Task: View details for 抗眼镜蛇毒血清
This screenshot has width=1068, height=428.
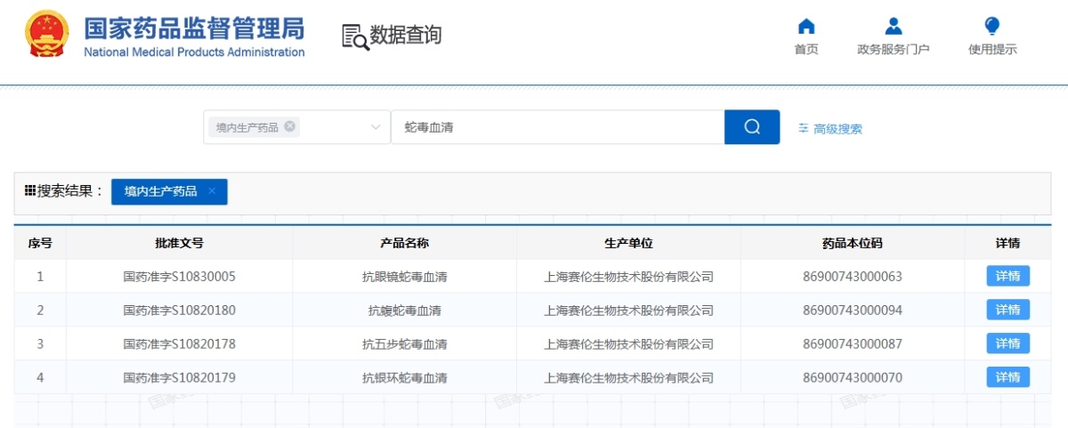Action: 1007,276
